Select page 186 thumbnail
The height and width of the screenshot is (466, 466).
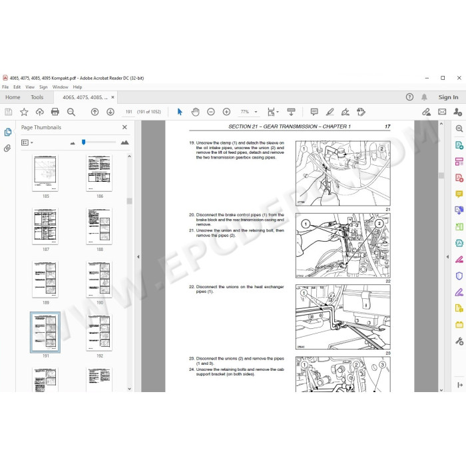(x=99, y=172)
